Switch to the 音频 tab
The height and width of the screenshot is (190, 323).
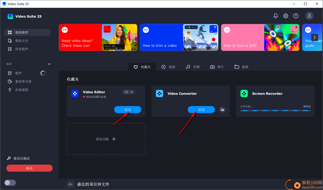click(x=193, y=67)
